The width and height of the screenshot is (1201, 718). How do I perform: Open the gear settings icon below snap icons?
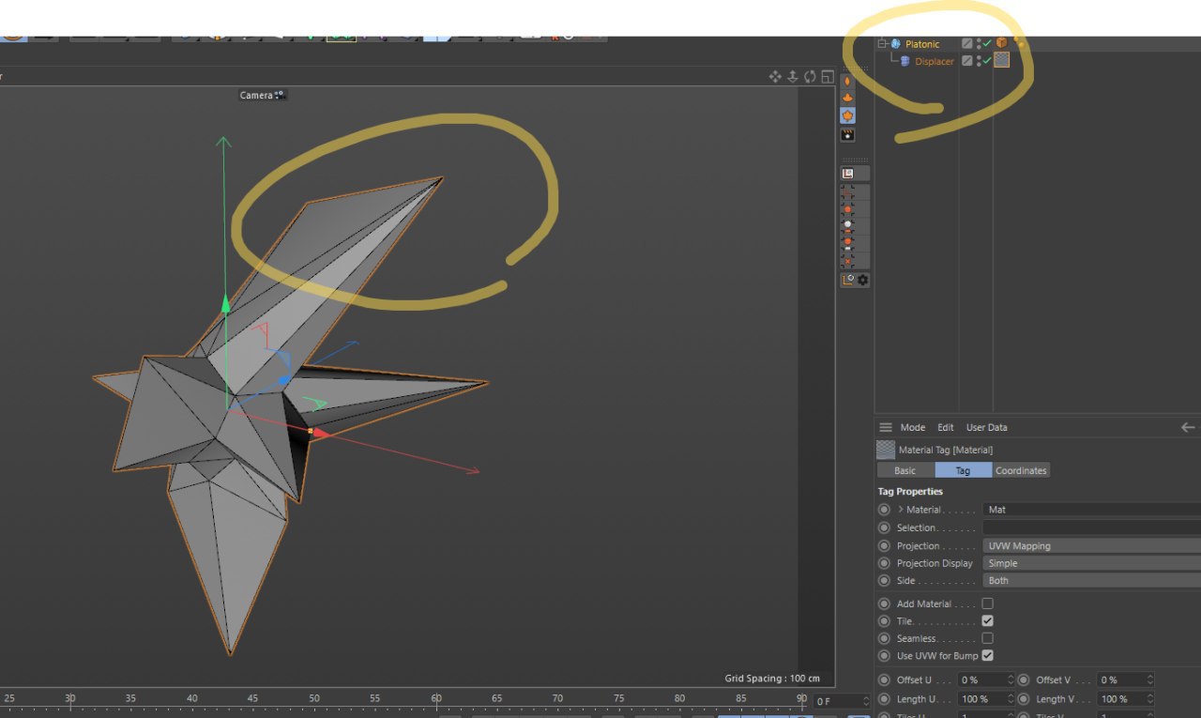tap(863, 280)
